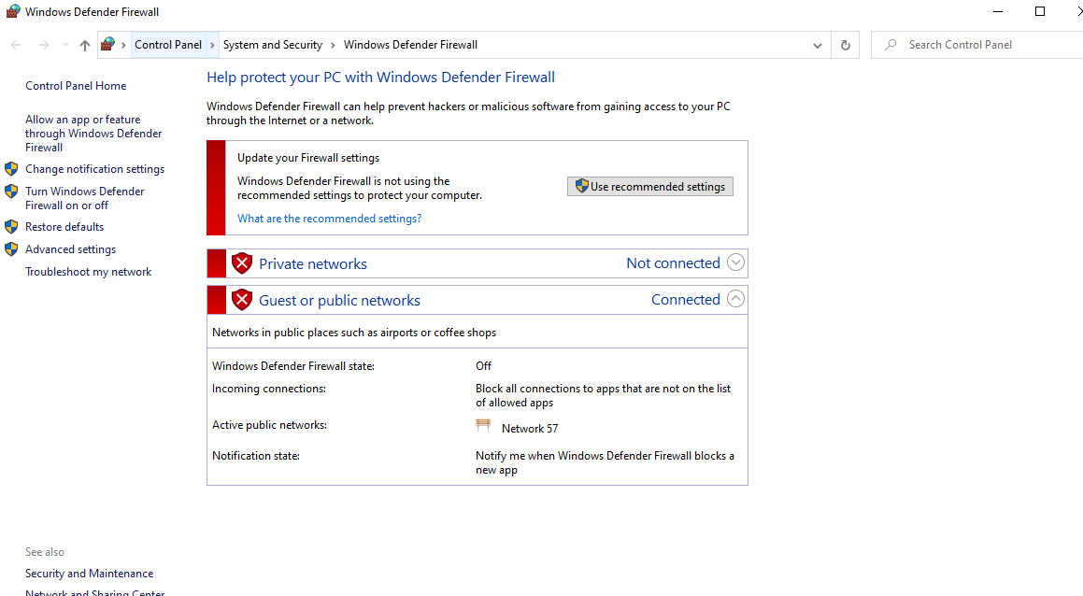Open the address bar history dropdown
The image size is (1083, 596).
(x=817, y=46)
